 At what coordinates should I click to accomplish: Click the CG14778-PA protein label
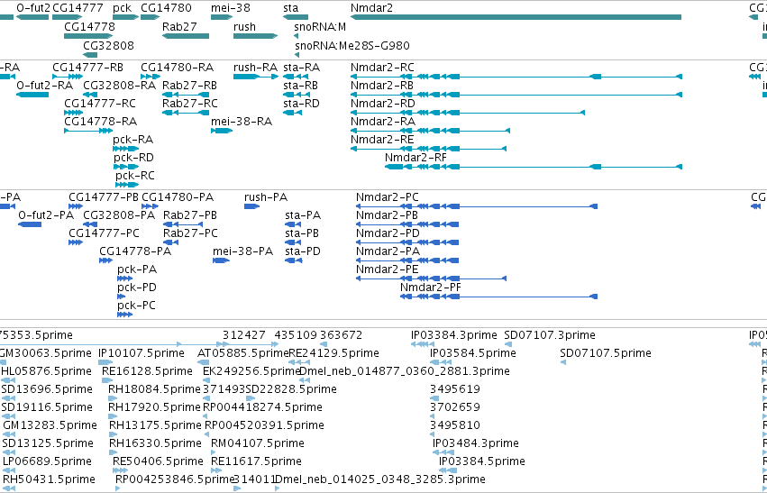click(x=135, y=251)
